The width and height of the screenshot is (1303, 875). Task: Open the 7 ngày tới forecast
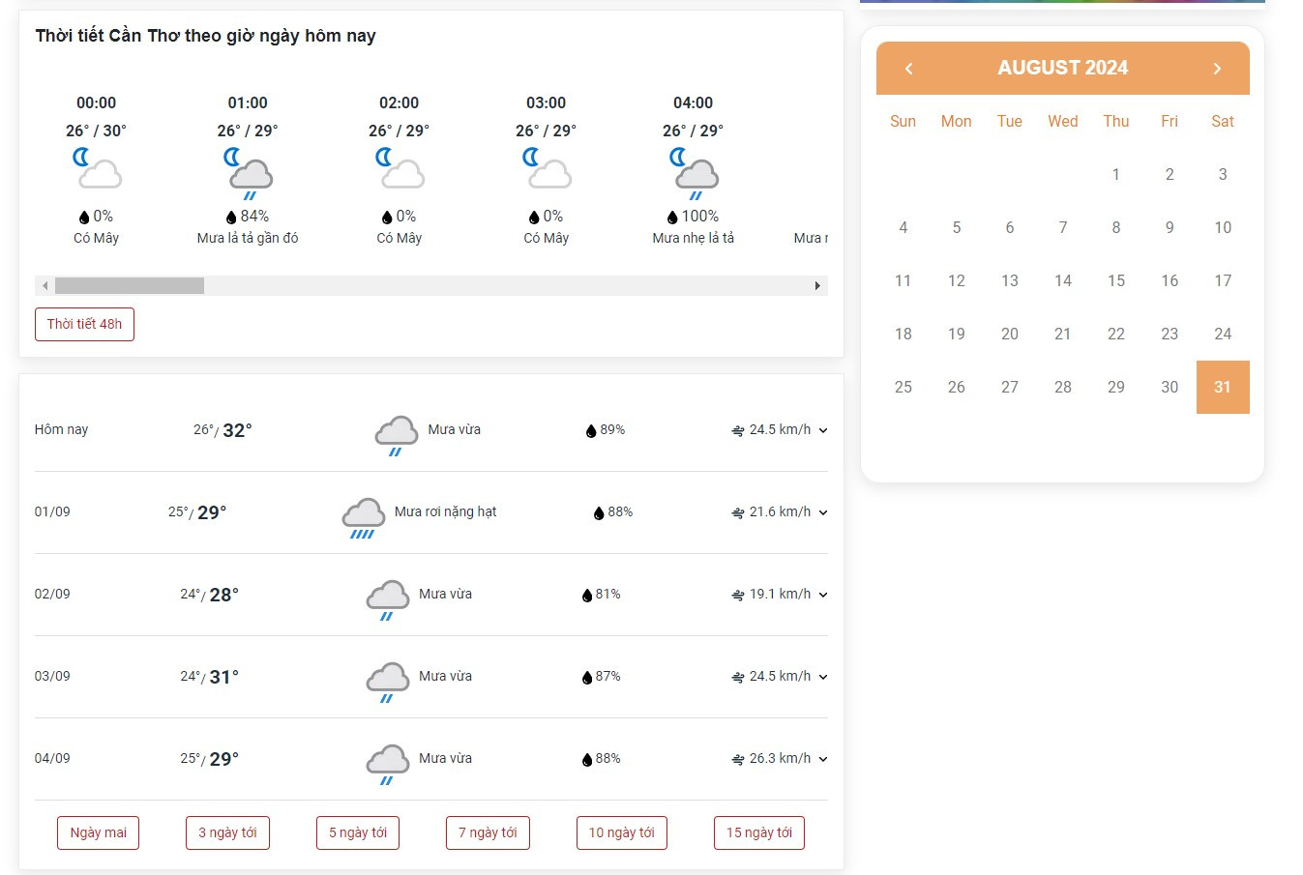coord(488,832)
